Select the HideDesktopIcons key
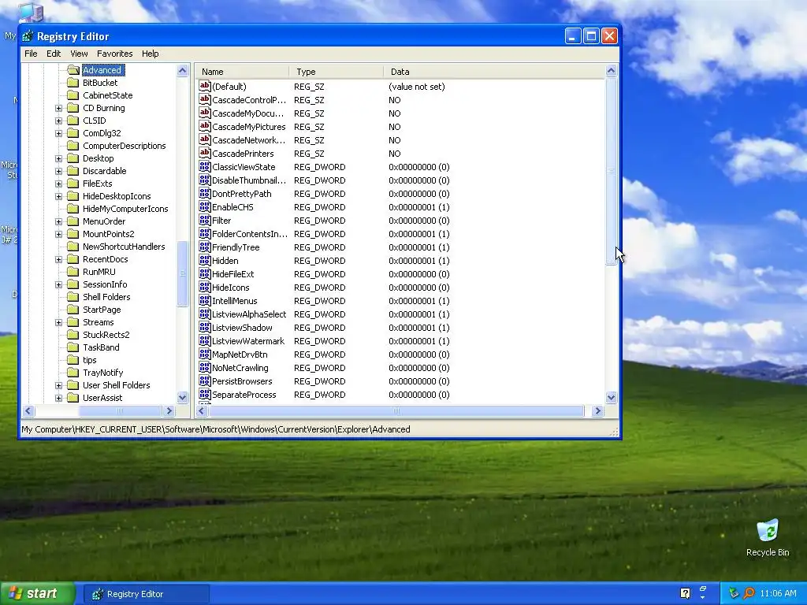The width and height of the screenshot is (807, 605). coord(117,196)
